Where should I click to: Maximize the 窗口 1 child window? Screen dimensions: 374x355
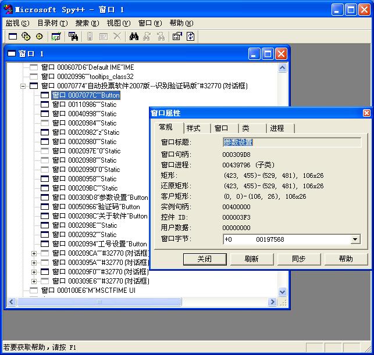coord(268,53)
